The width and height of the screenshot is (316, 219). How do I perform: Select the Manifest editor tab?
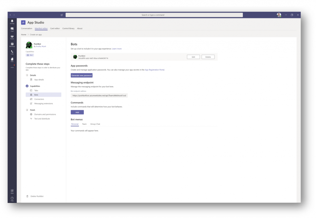coord(41,28)
